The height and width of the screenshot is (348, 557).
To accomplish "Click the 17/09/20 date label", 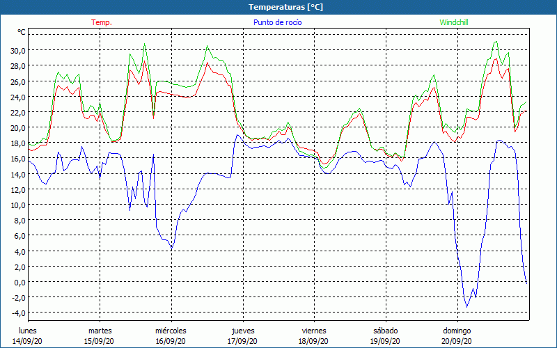I will pyautogui.click(x=242, y=341).
